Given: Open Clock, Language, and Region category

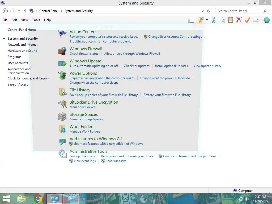Looking at the screenshot, I should (28, 78).
